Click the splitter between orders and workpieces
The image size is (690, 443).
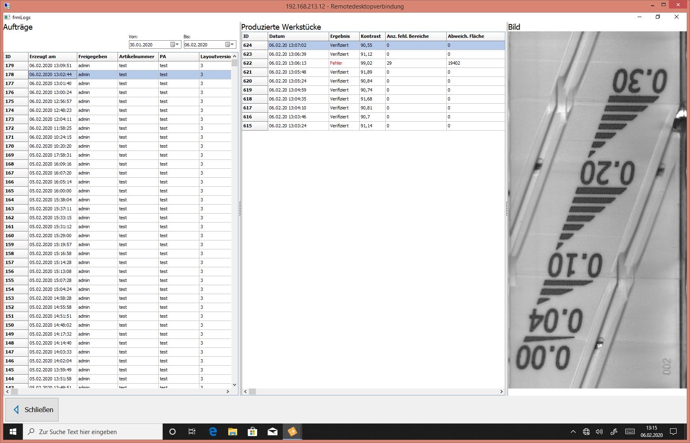coord(240,209)
